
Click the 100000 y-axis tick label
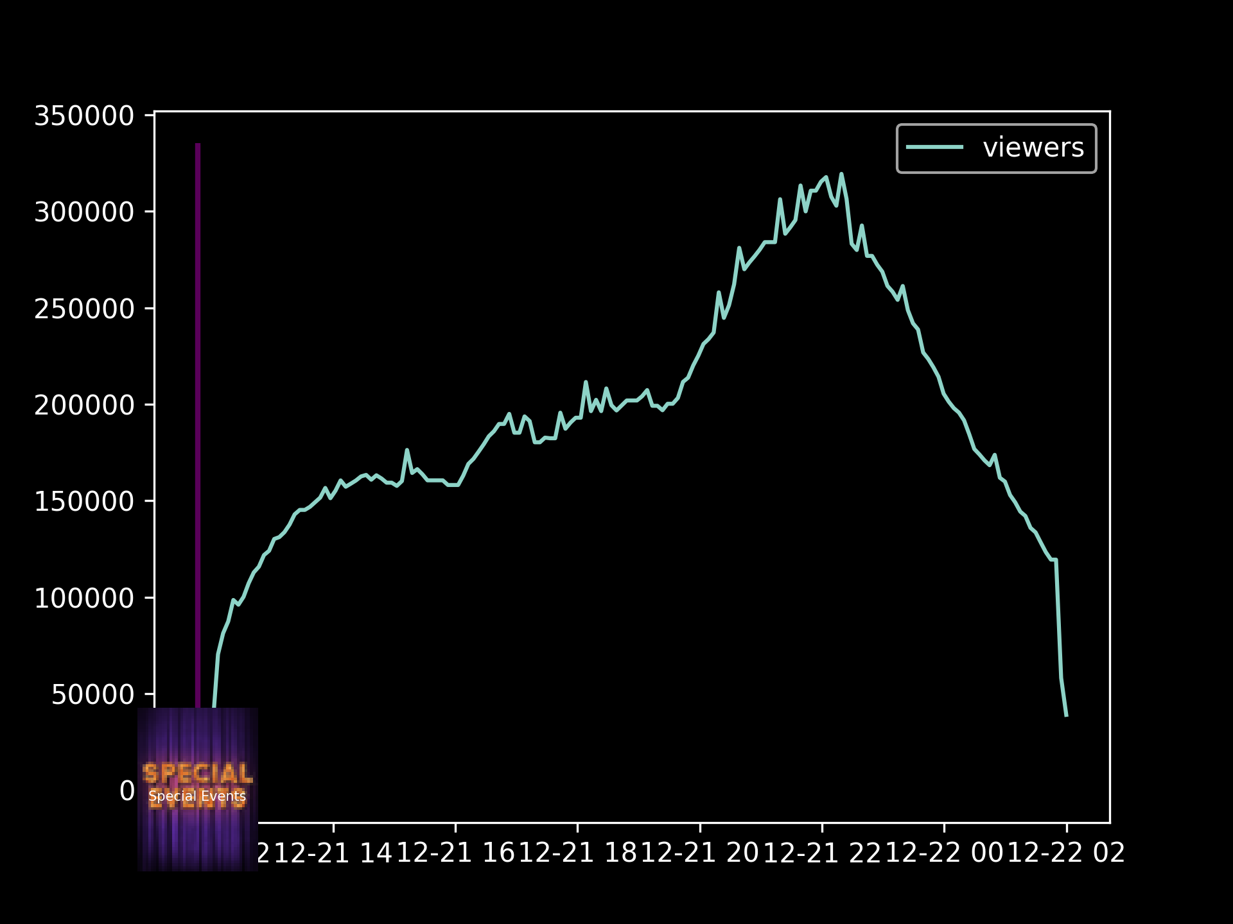point(84,598)
